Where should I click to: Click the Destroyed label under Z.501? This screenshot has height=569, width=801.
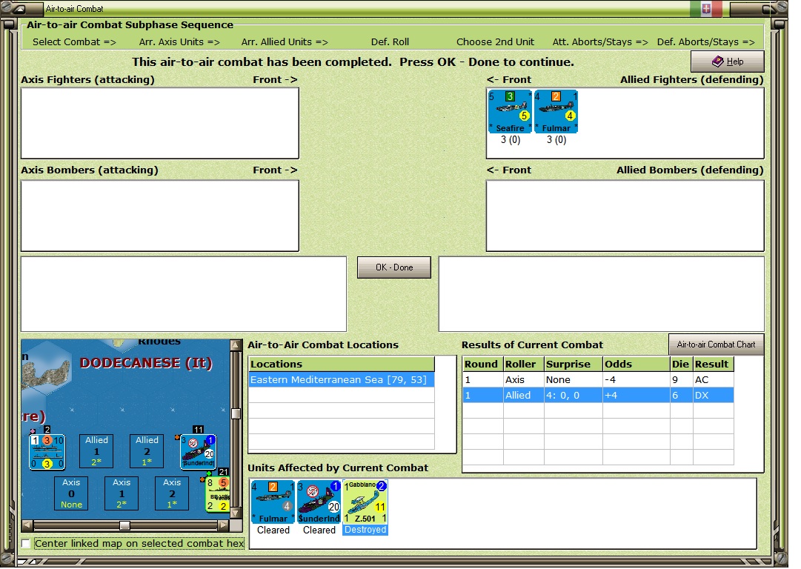365,530
